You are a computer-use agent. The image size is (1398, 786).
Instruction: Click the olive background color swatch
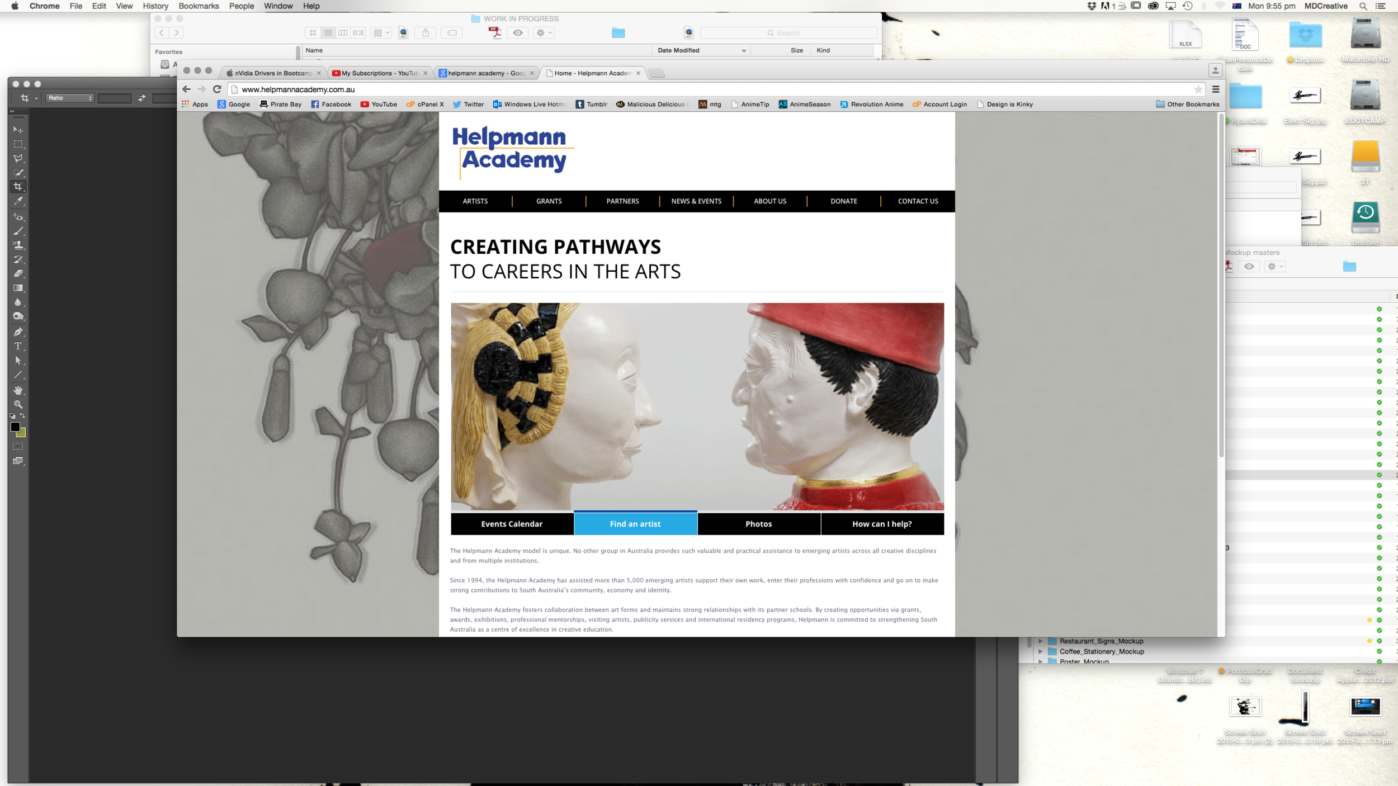(x=22, y=433)
